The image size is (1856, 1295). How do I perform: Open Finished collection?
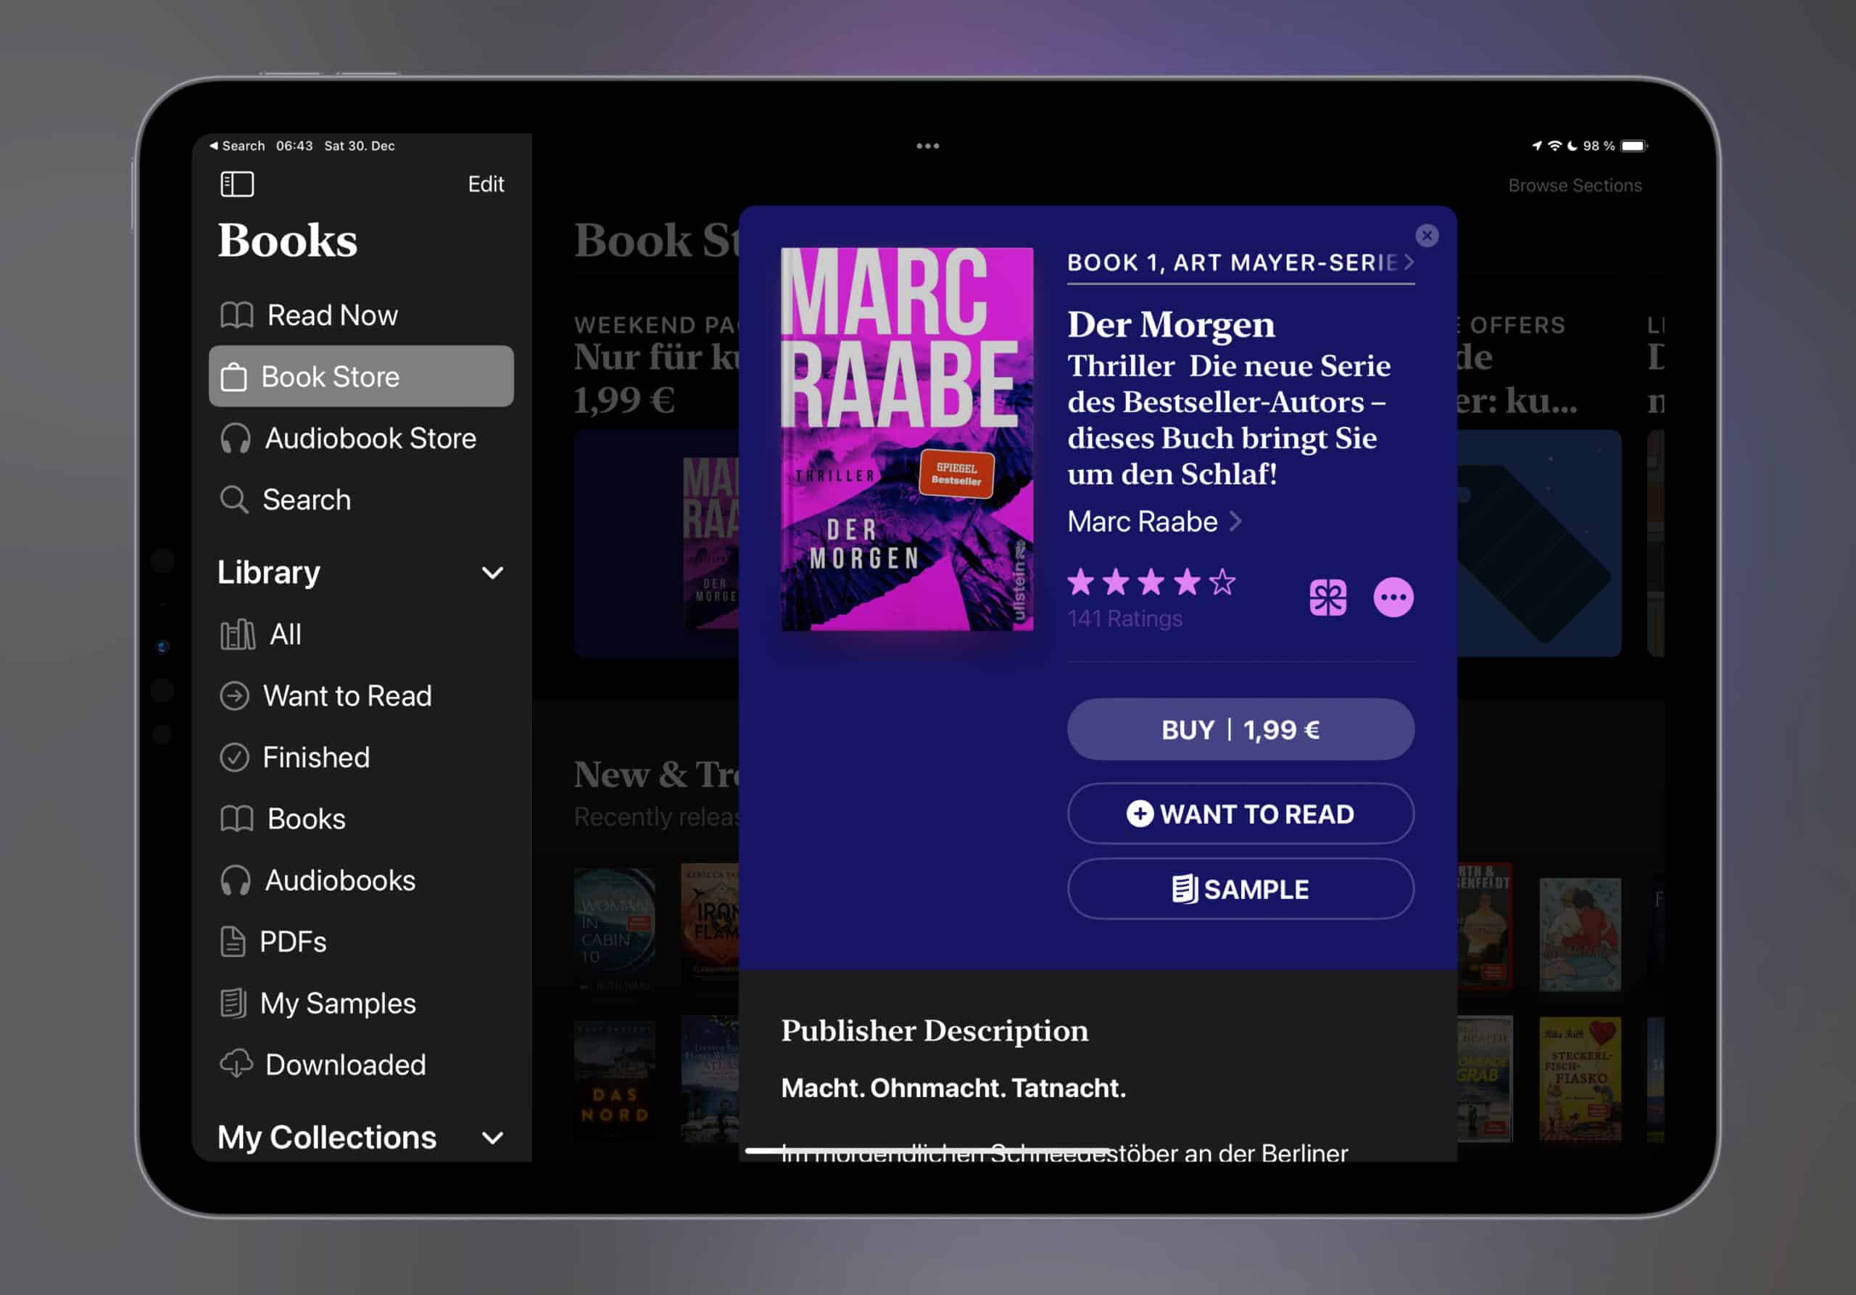pos(360,758)
